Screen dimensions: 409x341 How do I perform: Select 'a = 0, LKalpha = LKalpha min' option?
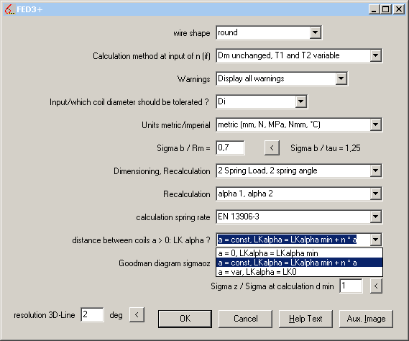299,253
